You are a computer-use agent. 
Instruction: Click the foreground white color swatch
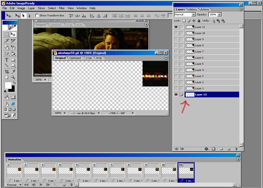[x=8, y=85]
